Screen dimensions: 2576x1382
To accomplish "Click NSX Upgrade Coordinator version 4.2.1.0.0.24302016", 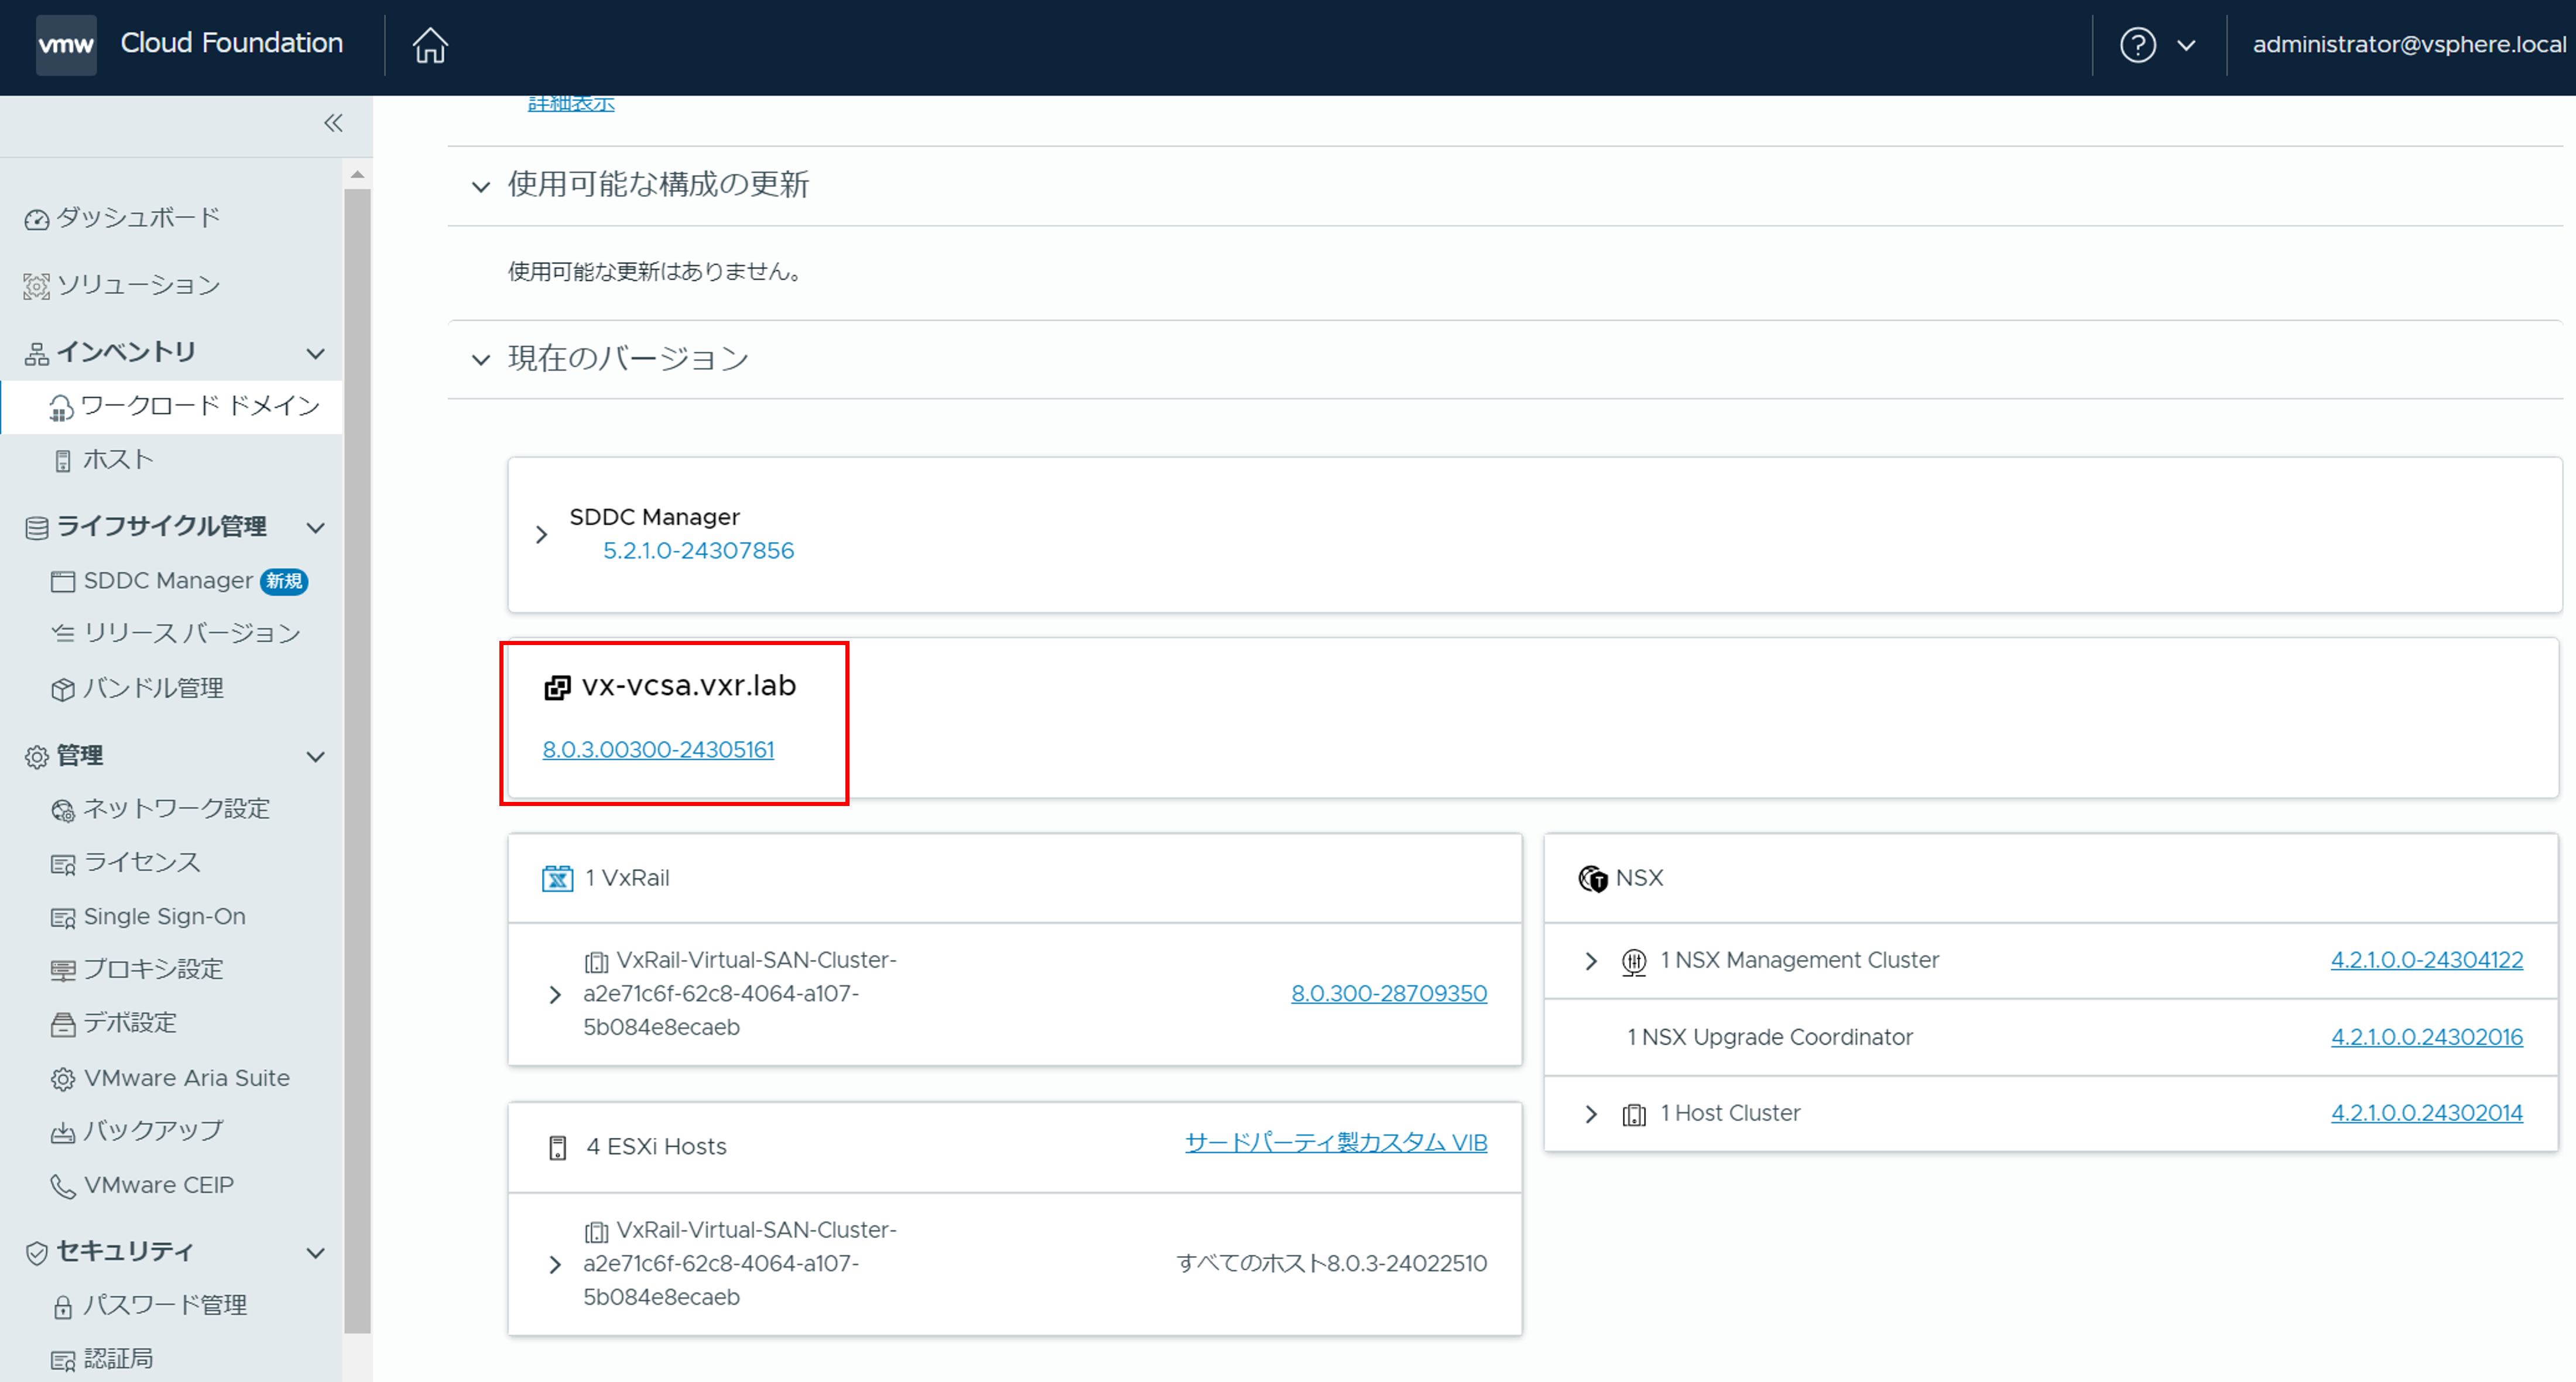I will pyautogui.click(x=2427, y=1037).
